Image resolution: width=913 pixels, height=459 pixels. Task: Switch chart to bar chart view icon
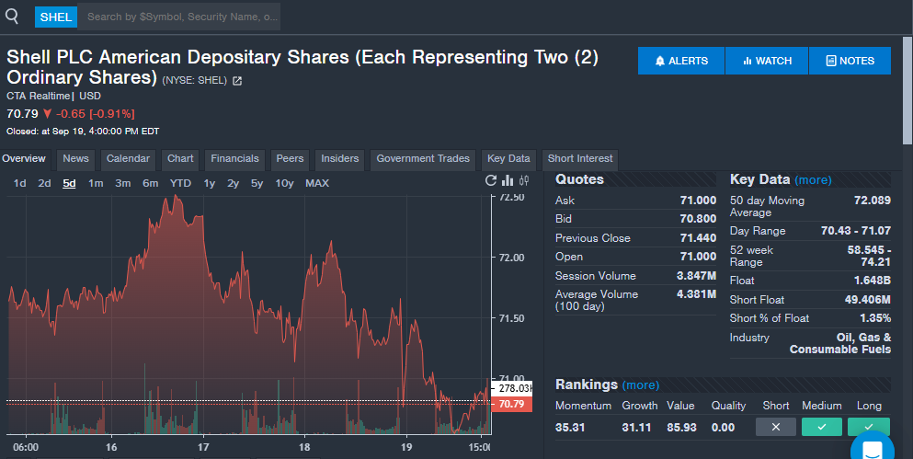pyautogui.click(x=508, y=181)
